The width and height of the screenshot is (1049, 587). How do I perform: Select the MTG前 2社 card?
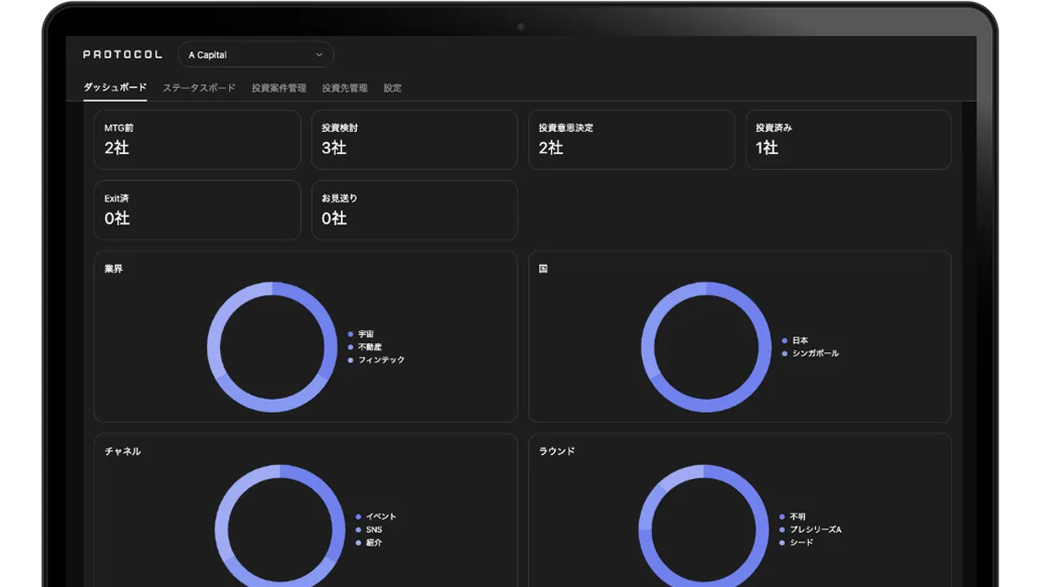tap(197, 140)
